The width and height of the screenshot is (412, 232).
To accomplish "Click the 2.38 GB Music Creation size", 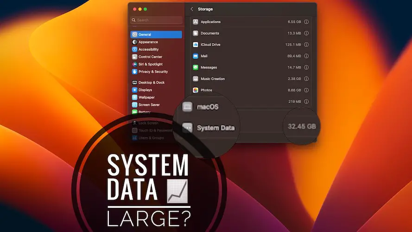I will coord(294,79).
